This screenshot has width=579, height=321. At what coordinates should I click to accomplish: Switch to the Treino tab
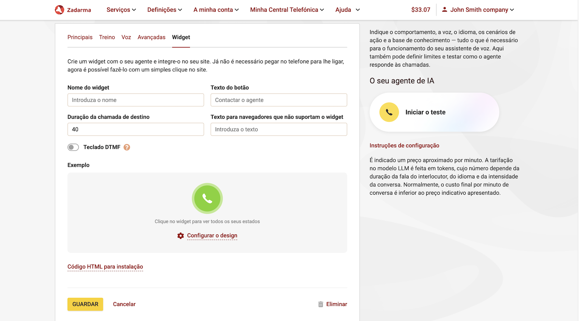(x=107, y=37)
